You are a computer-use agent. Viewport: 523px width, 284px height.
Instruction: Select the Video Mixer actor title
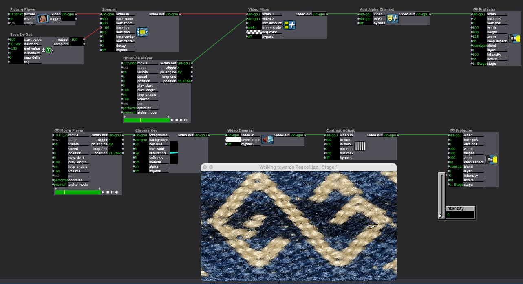coord(259,9)
